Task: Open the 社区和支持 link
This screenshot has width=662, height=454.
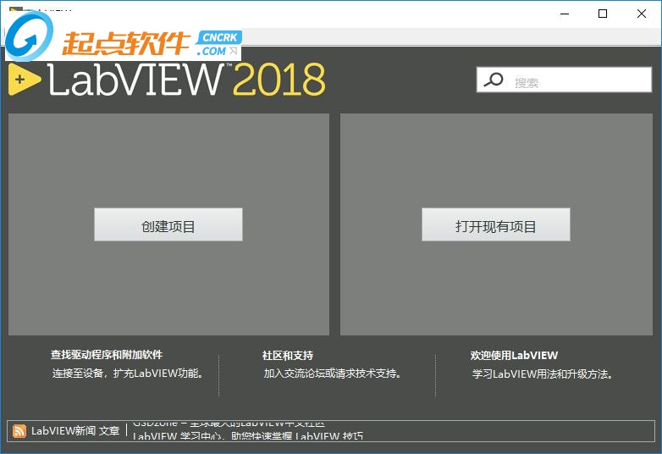Action: coord(288,356)
